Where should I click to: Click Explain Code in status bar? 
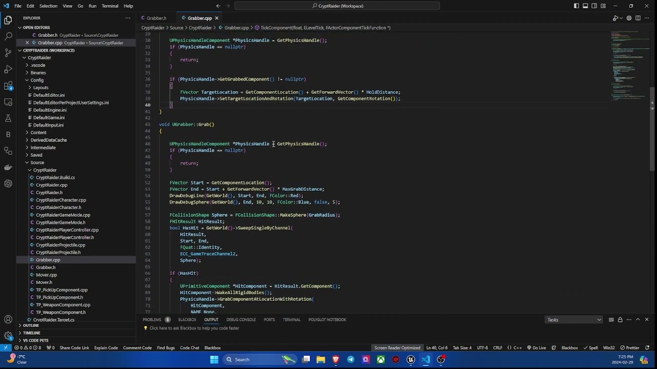[106, 348]
